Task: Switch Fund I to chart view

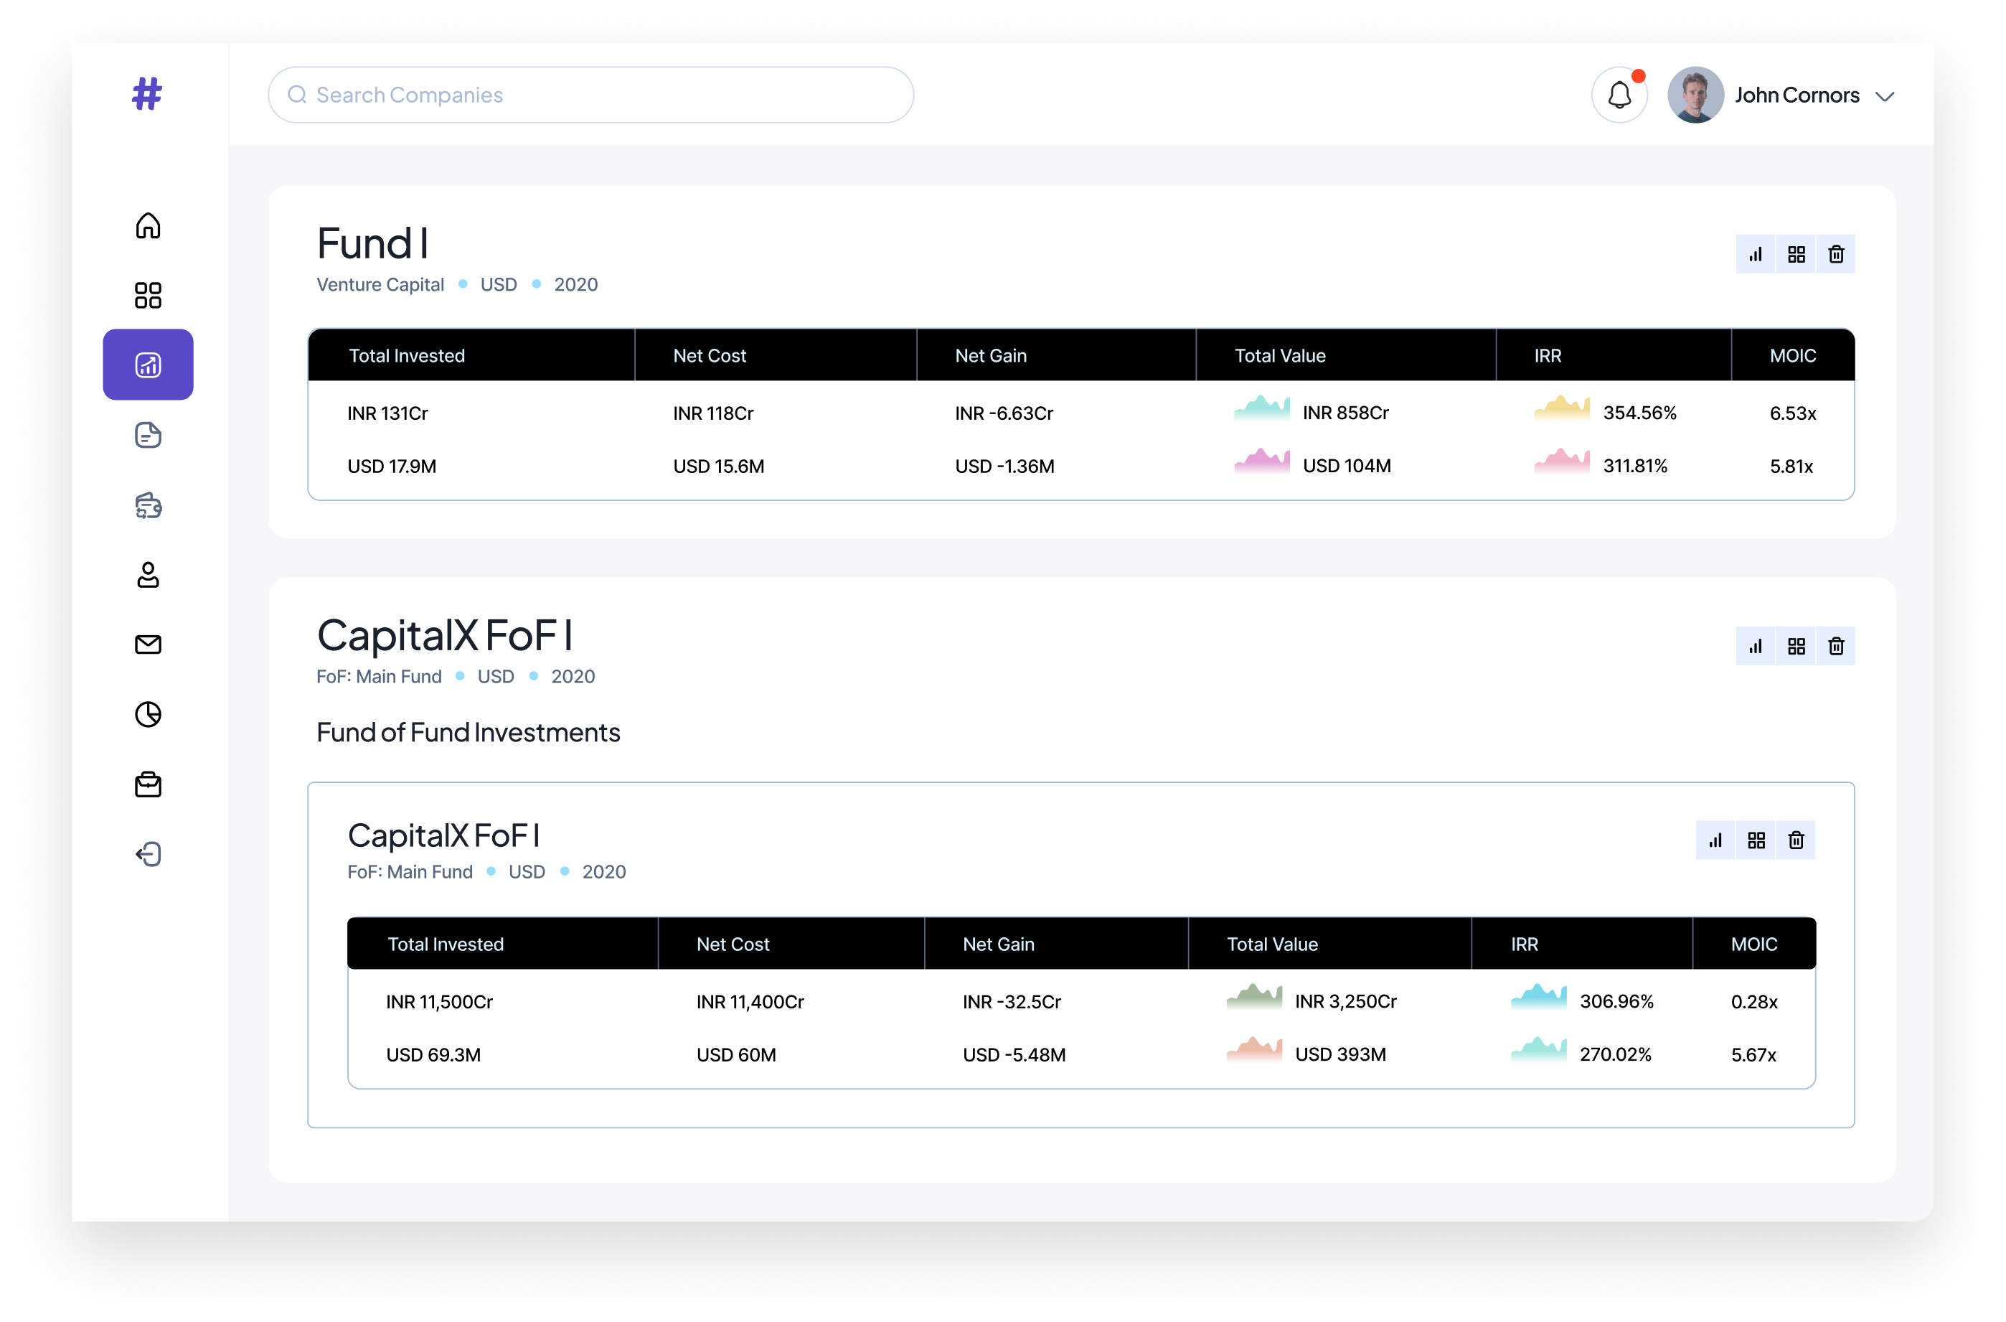Action: (x=1756, y=255)
